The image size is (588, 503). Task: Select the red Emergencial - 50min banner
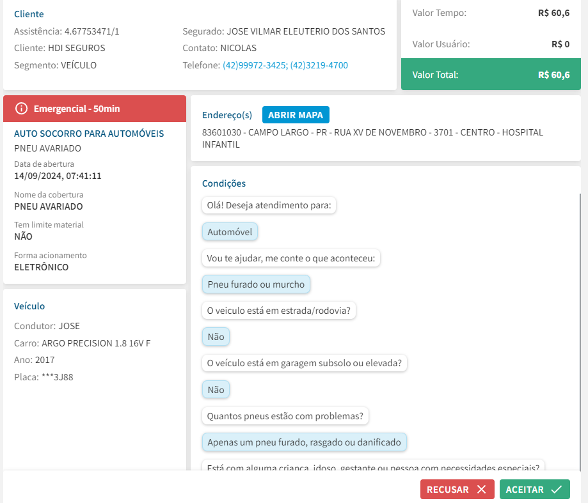pos(95,109)
